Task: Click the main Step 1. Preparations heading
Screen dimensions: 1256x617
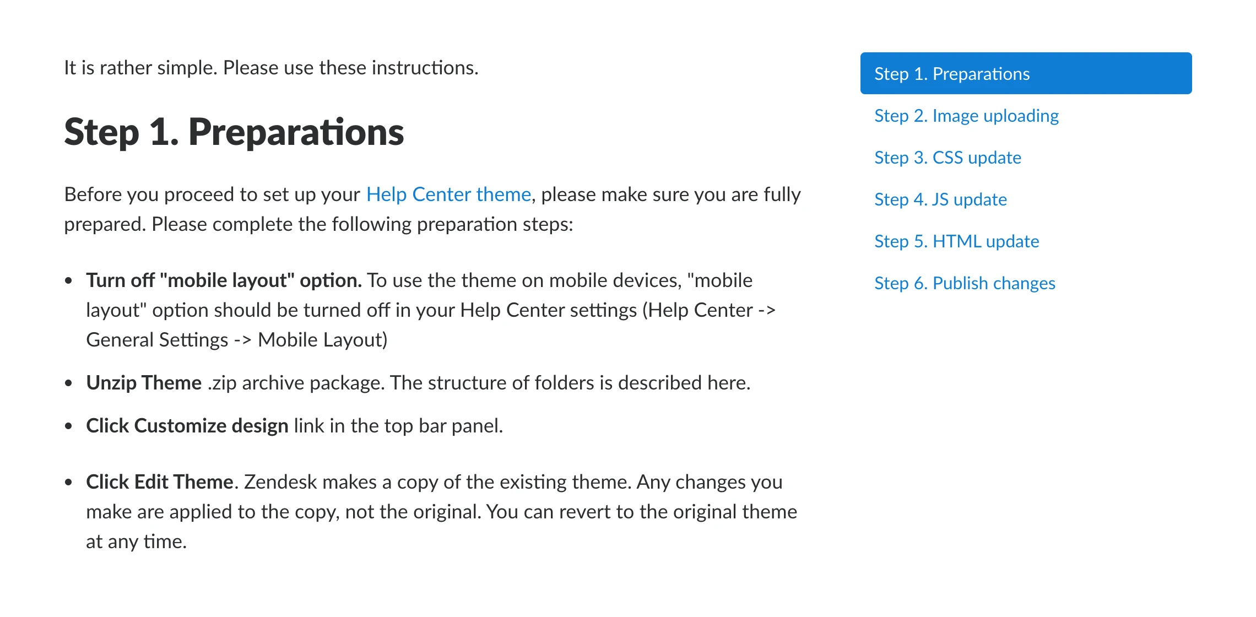Action: point(234,132)
